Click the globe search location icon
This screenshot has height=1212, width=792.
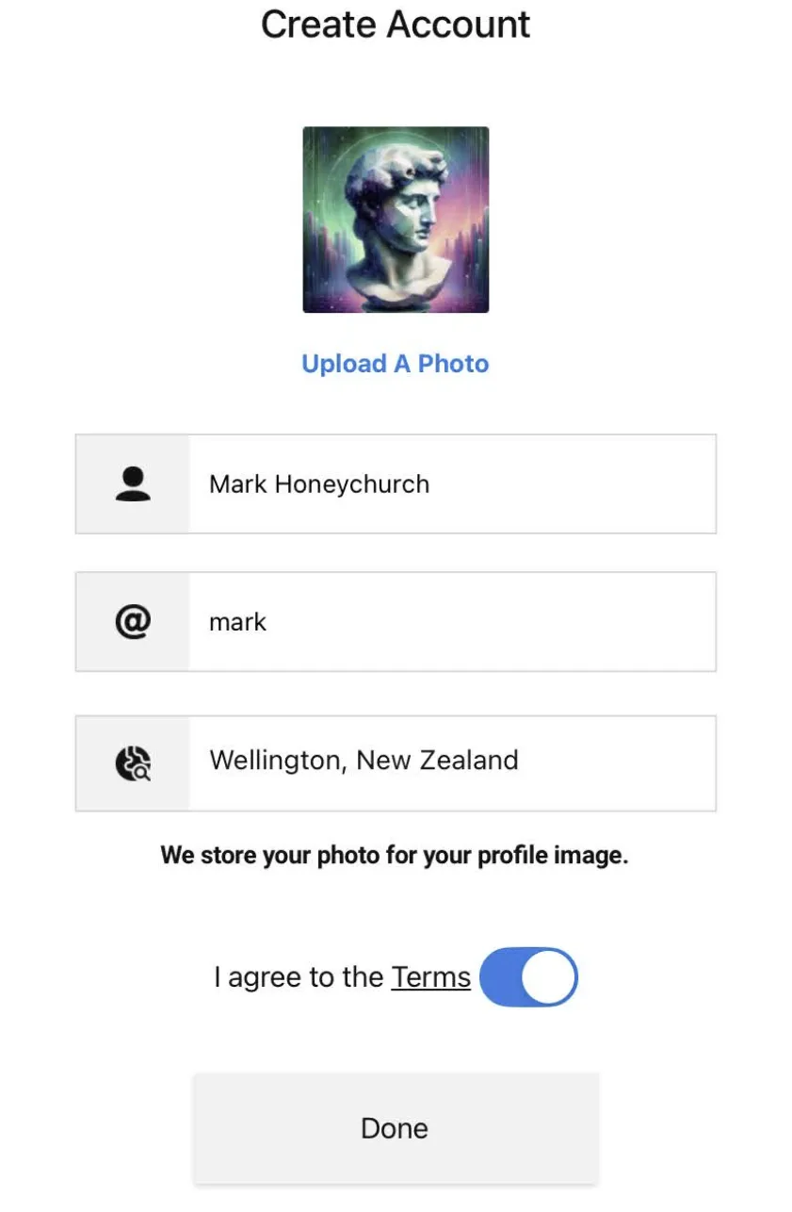(133, 762)
